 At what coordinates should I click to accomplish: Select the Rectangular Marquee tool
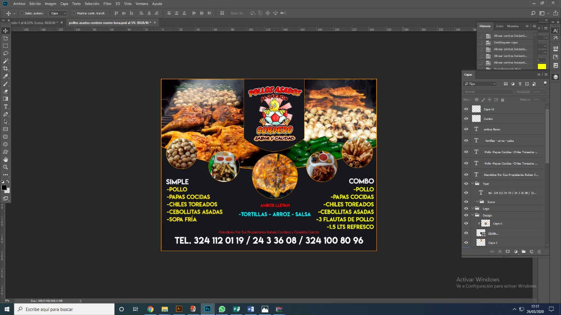[x=6, y=45]
